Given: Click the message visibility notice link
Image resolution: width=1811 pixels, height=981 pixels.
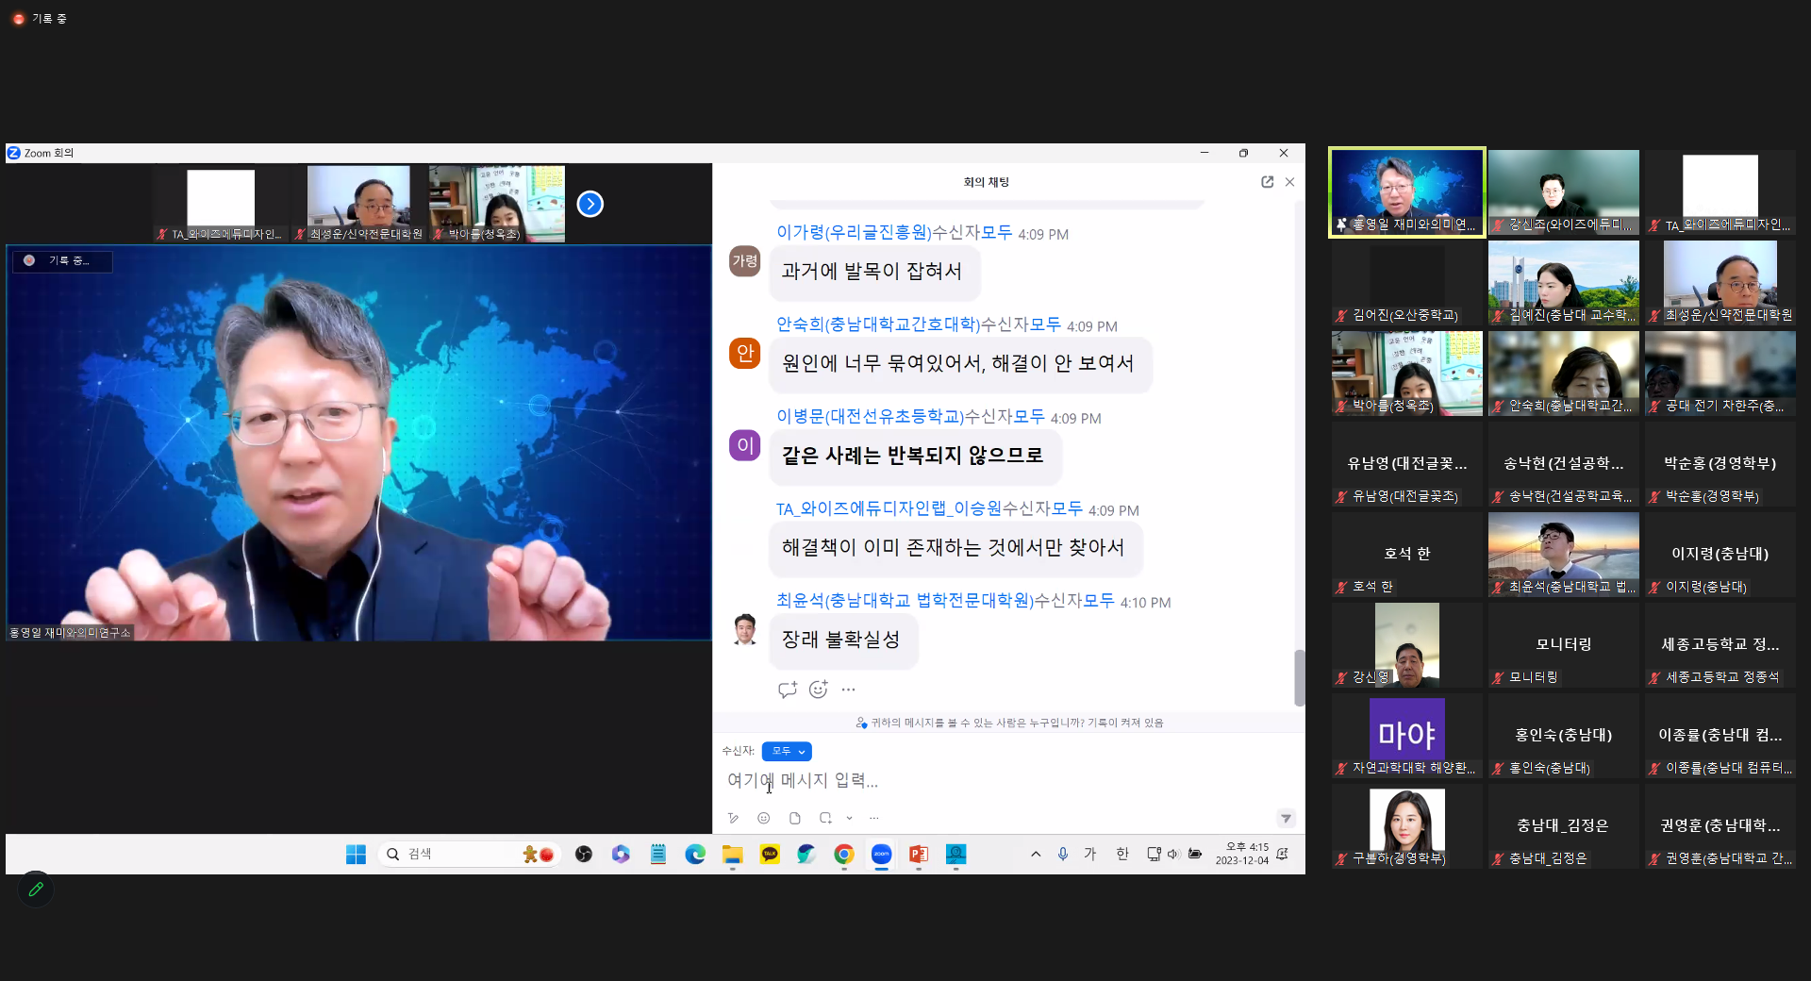Looking at the screenshot, I should tap(1008, 723).
